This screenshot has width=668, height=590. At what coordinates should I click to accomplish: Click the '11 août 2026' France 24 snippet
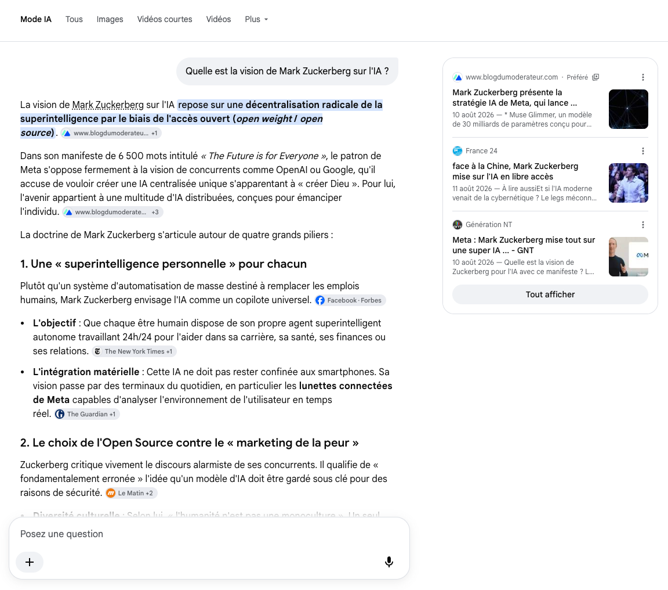(x=524, y=193)
